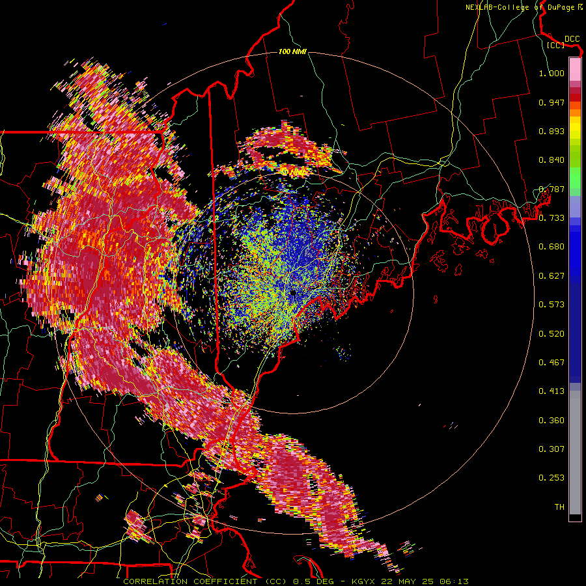This screenshot has height=586, width=586.
Task: Select the 0.680 scale value
Action: click(551, 247)
